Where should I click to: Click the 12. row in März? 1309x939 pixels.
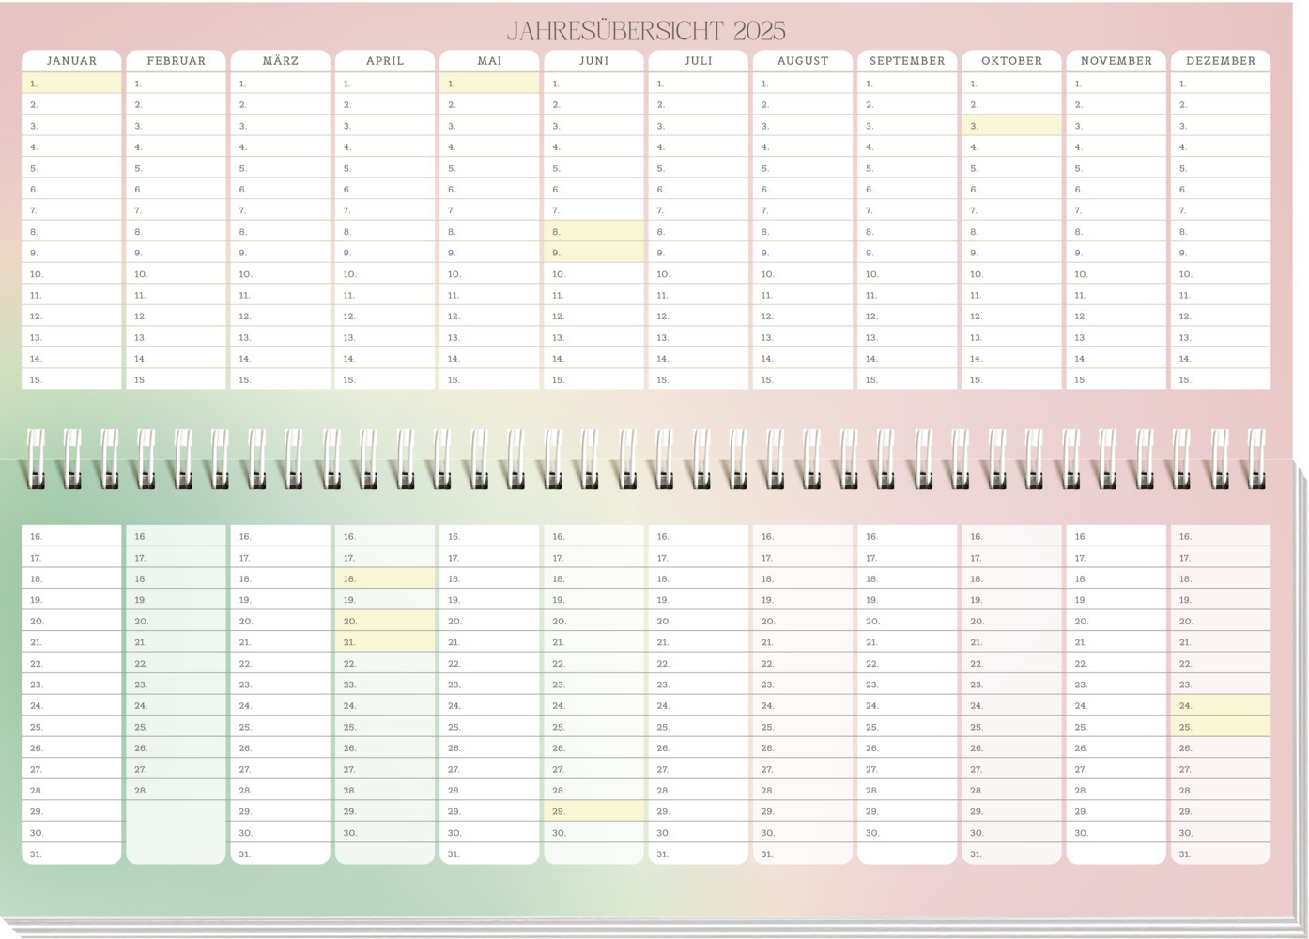pos(281,316)
